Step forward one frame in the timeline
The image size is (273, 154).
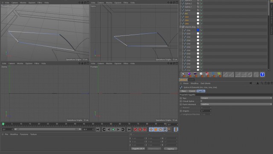pyautogui.click(x=118, y=129)
